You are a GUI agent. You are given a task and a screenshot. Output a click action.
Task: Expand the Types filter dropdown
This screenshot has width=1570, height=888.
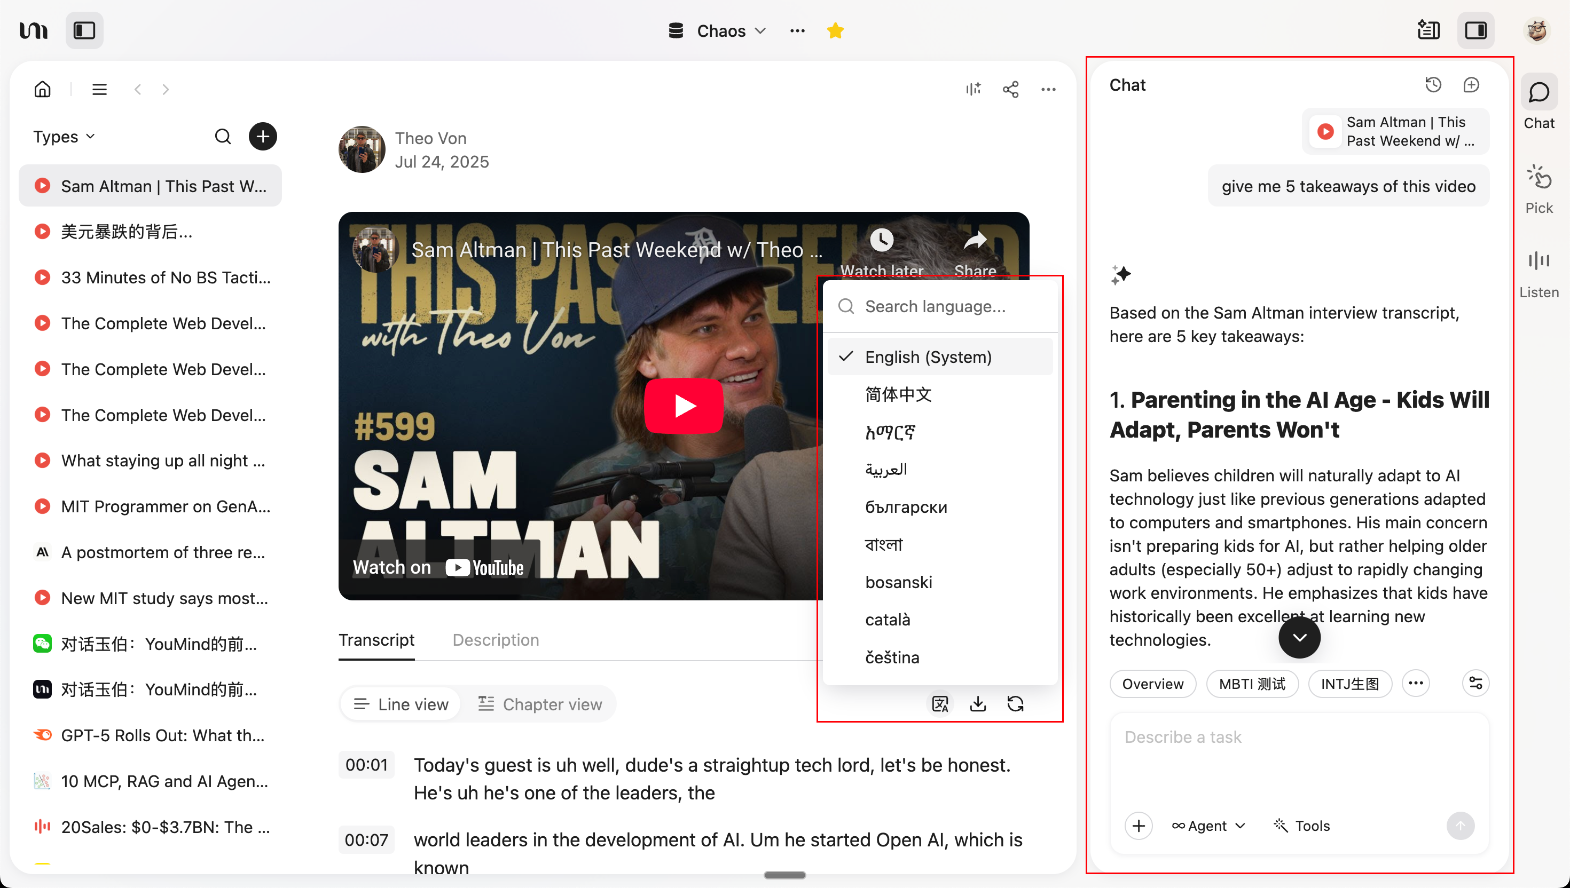click(x=64, y=137)
